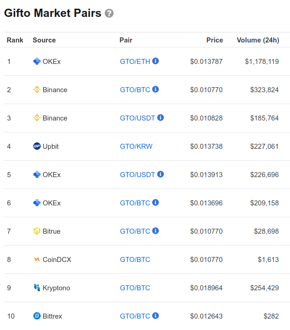Sort by the Rank column header
Image resolution: width=290 pixels, height=330 pixels.
tap(15, 40)
